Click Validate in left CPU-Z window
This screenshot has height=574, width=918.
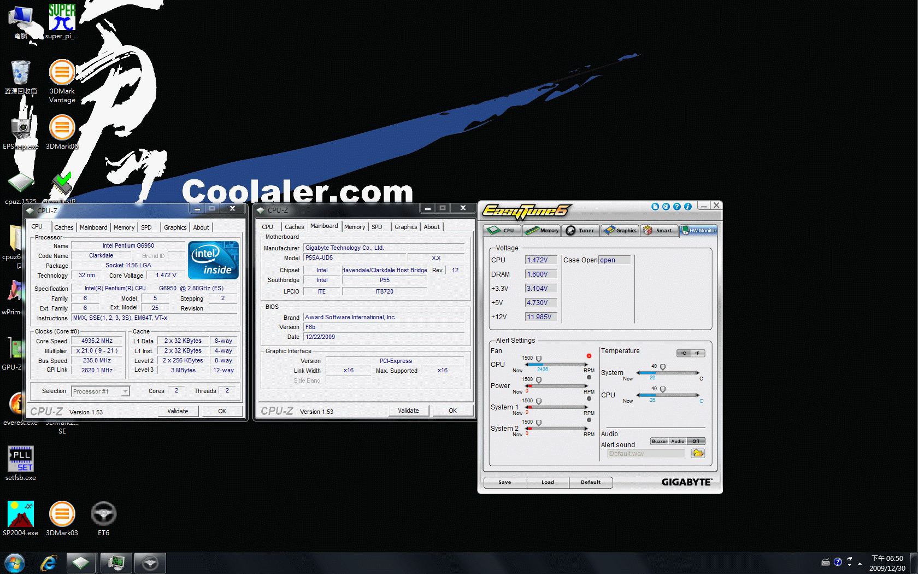coord(178,411)
